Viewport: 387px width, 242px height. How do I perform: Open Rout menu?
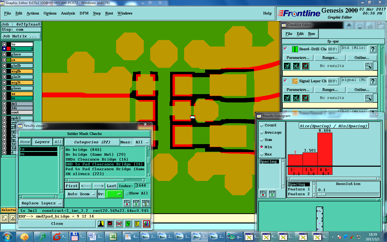pos(109,13)
